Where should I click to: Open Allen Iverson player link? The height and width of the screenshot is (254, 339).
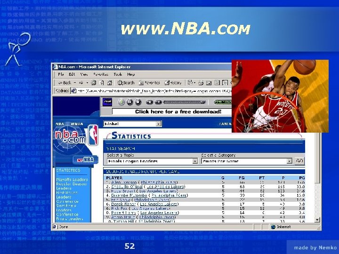point(124,183)
